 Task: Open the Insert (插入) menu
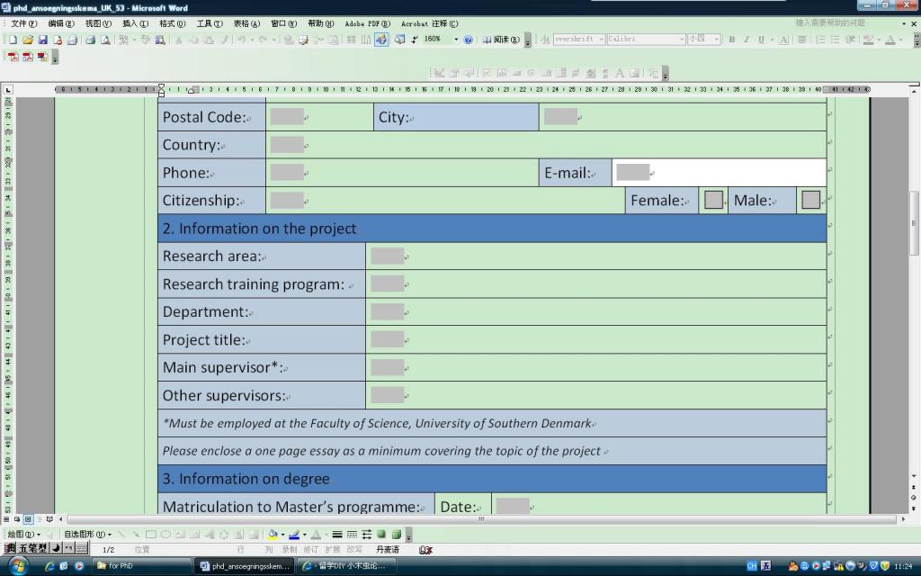point(135,23)
